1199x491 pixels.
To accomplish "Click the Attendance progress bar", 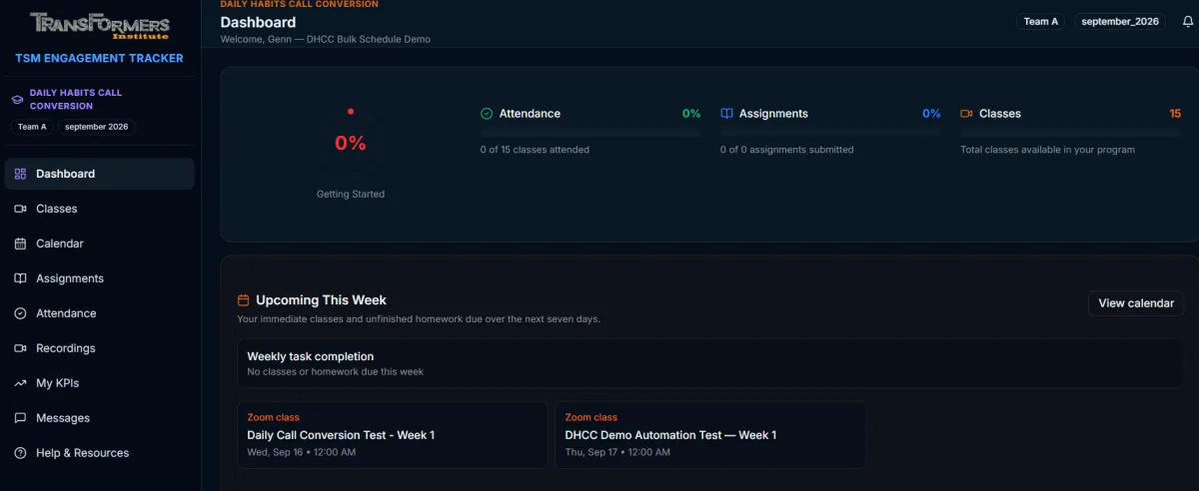I will tap(591, 133).
